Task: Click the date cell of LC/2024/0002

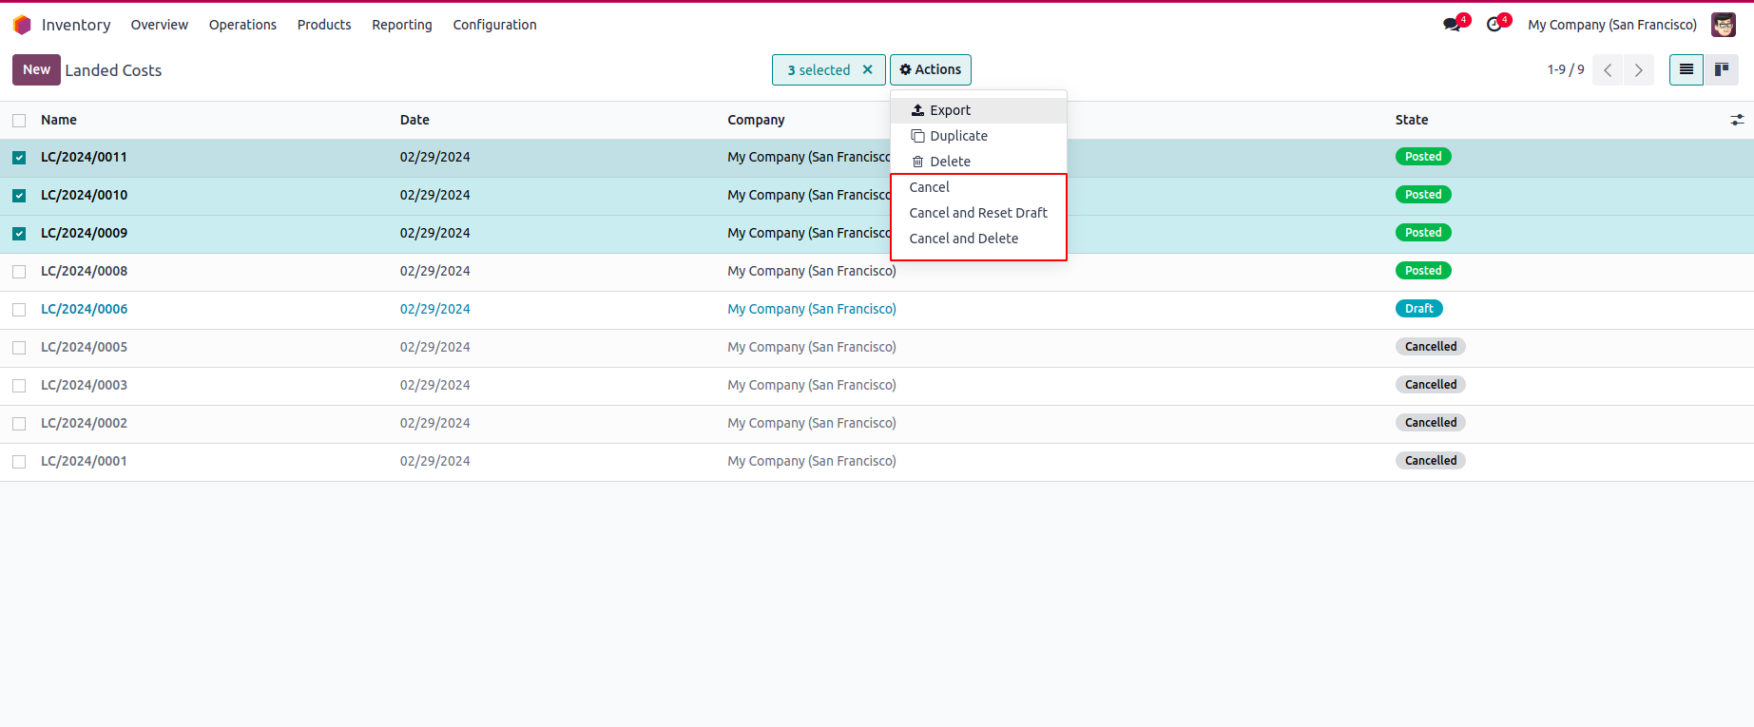Action: (434, 423)
